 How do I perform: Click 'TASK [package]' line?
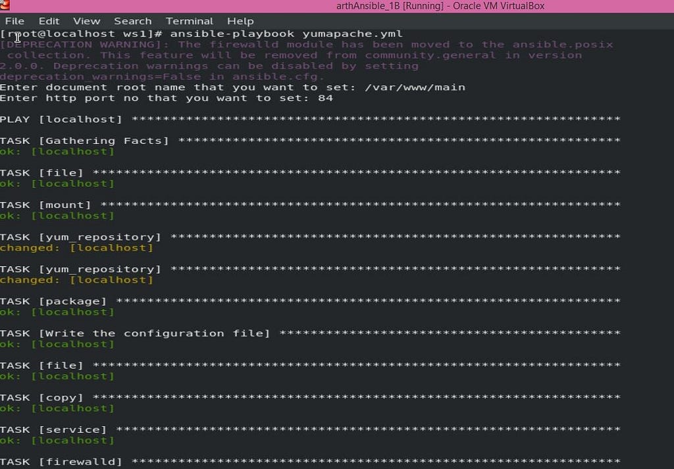310,301
